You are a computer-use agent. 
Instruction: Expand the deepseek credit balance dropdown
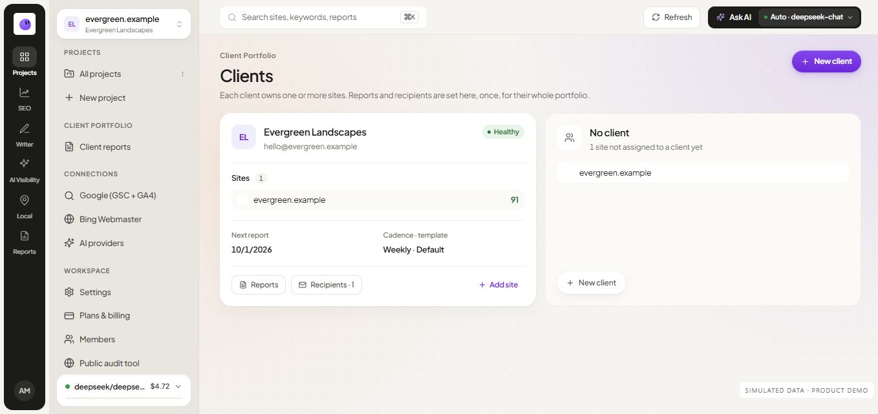click(178, 386)
